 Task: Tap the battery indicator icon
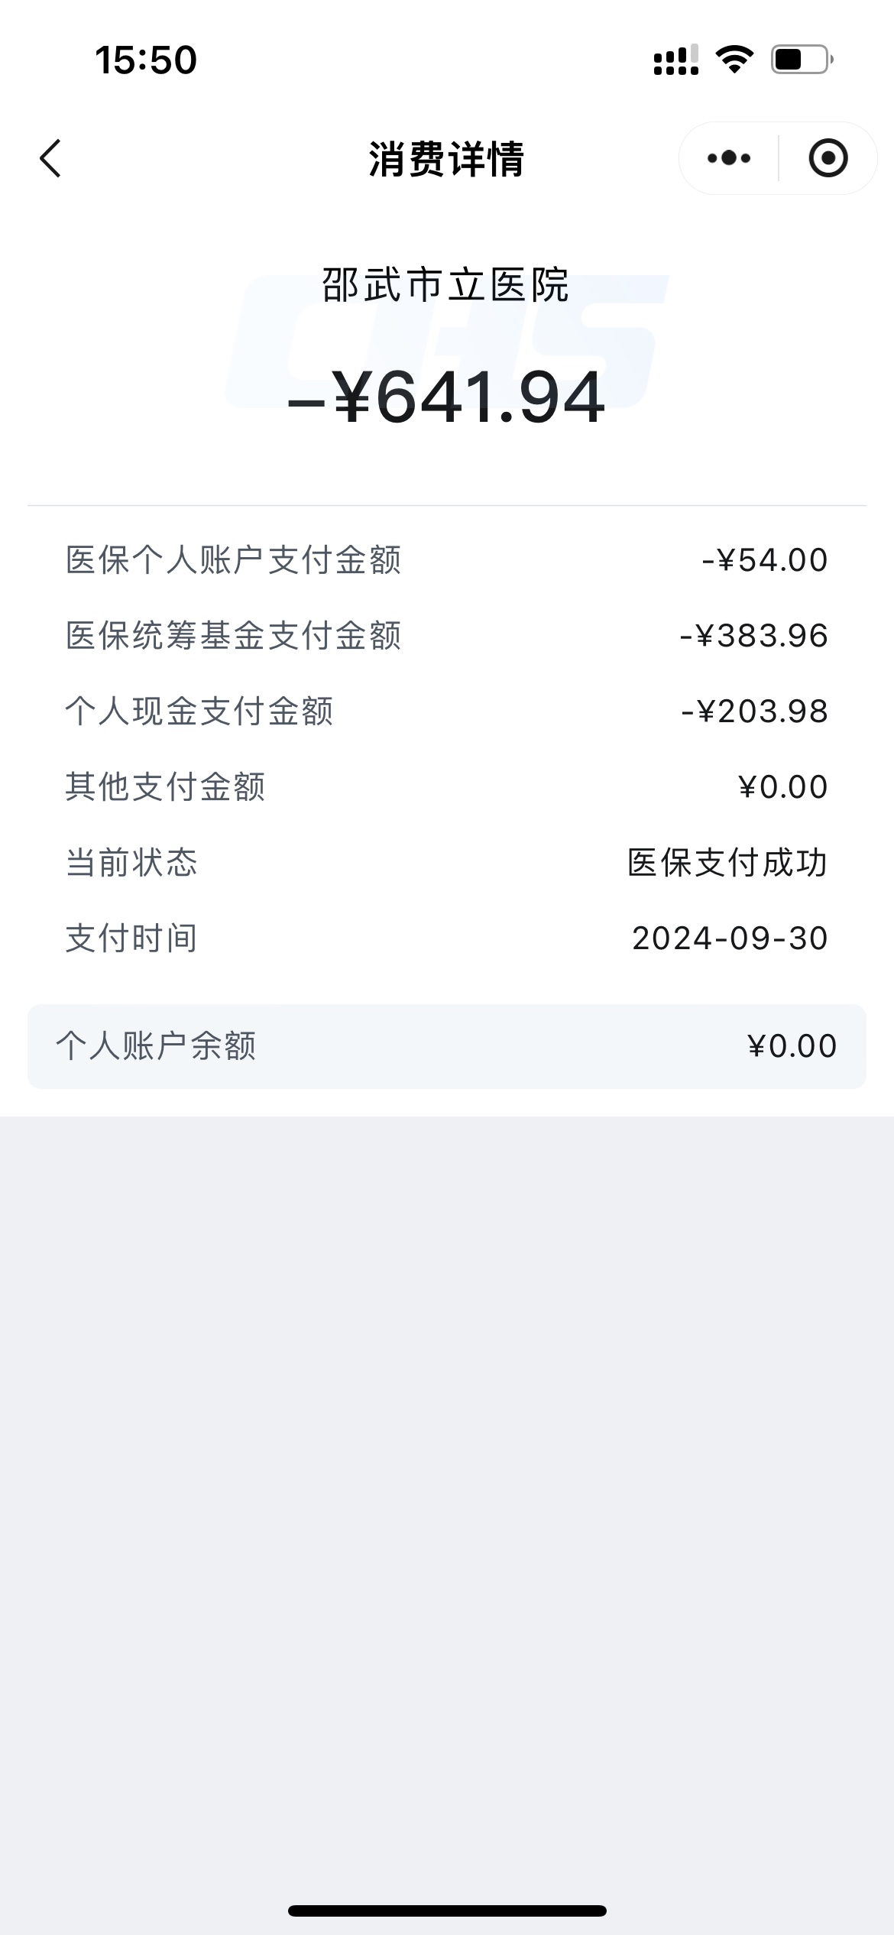click(802, 60)
